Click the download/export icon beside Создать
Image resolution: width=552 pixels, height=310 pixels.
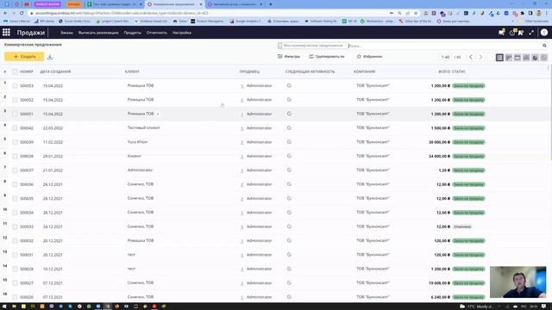(x=50, y=57)
